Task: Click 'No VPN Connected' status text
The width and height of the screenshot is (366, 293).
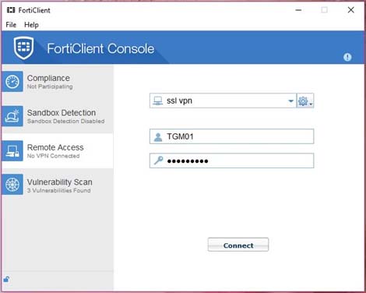Action: tap(53, 156)
